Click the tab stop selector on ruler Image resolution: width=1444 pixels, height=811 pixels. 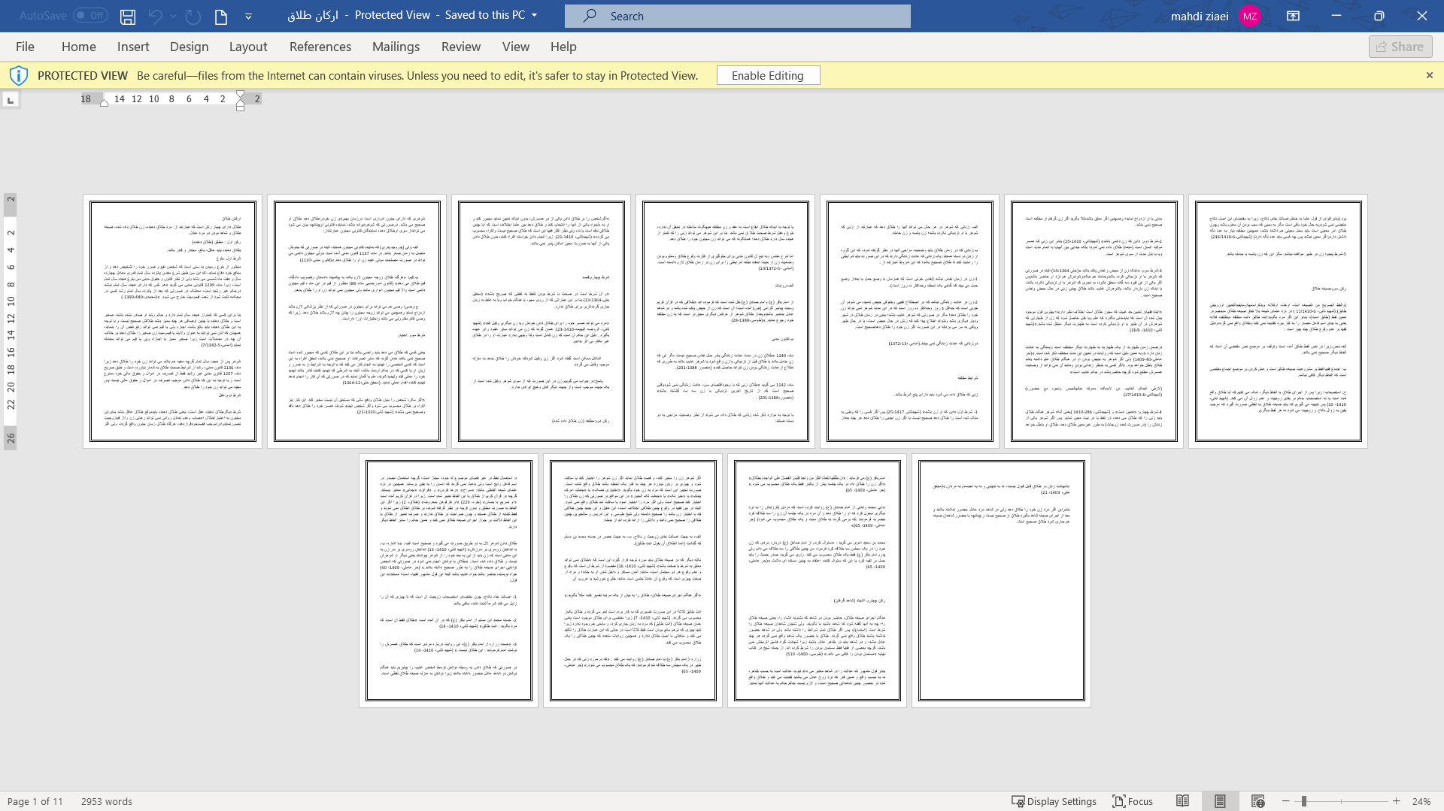[x=11, y=100]
